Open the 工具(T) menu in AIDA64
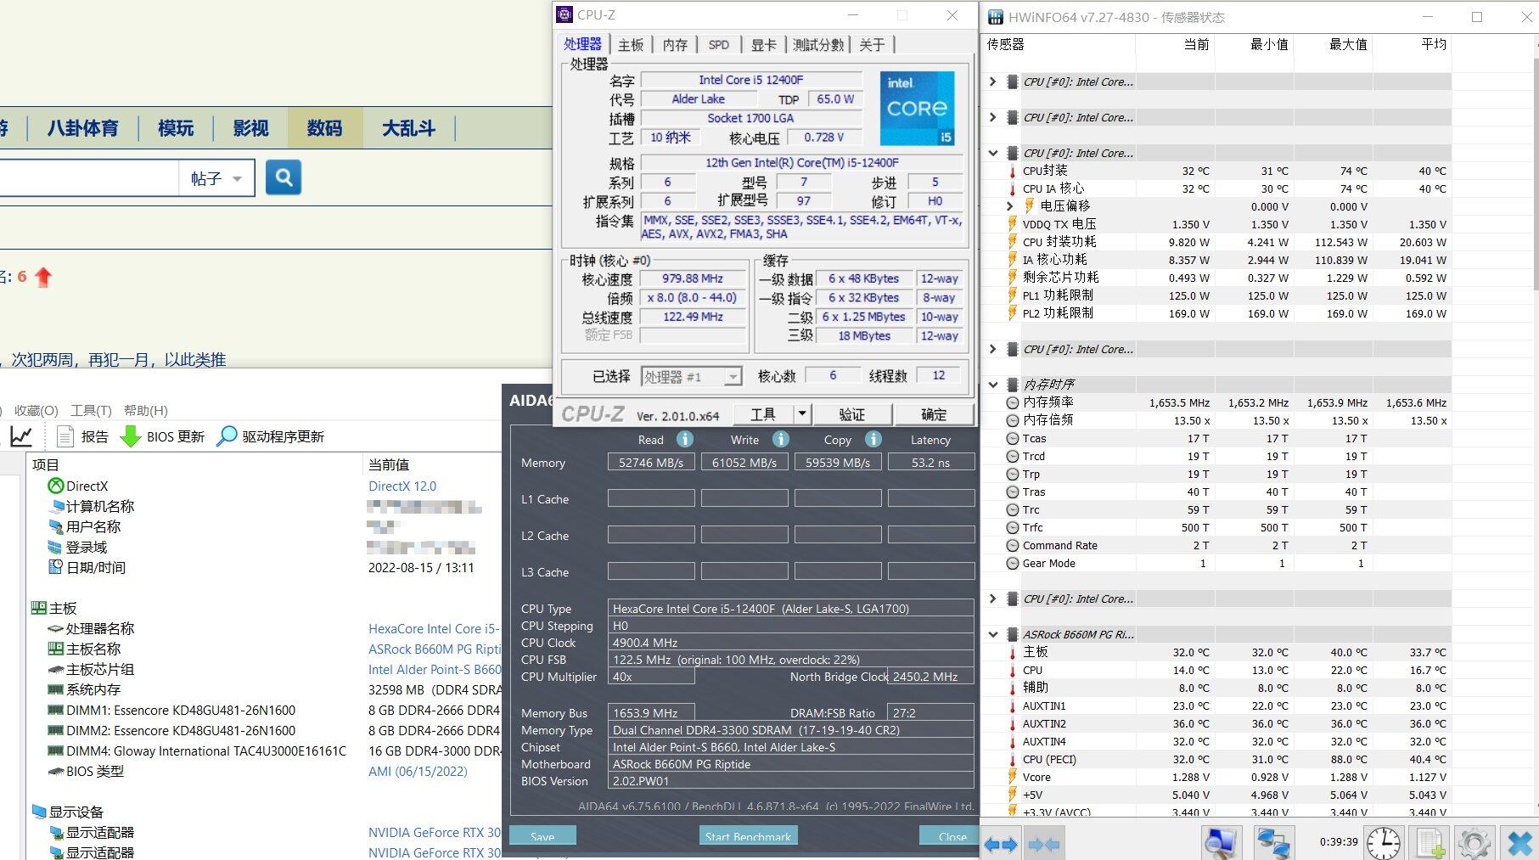1539x860 pixels. 91,410
